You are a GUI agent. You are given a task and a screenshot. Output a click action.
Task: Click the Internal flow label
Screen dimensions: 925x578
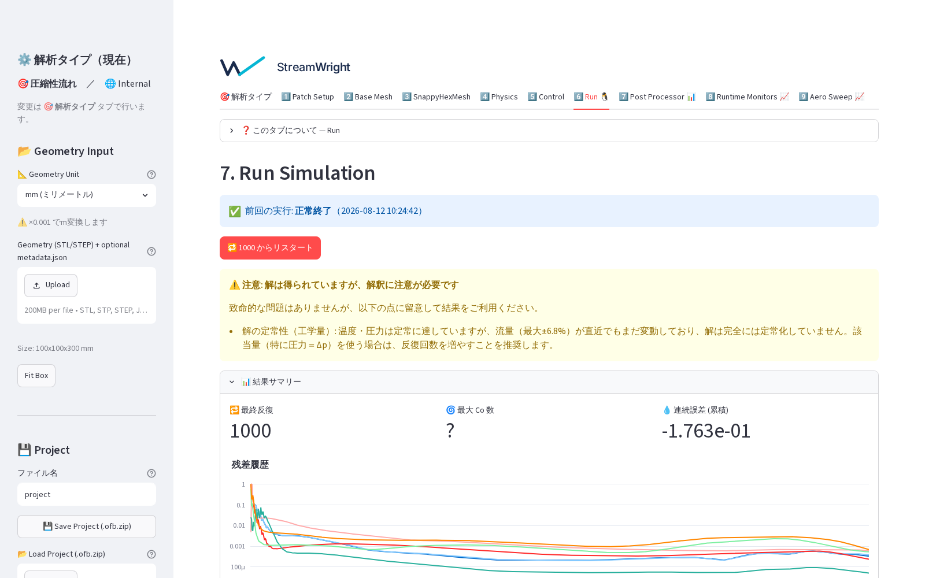click(x=128, y=84)
